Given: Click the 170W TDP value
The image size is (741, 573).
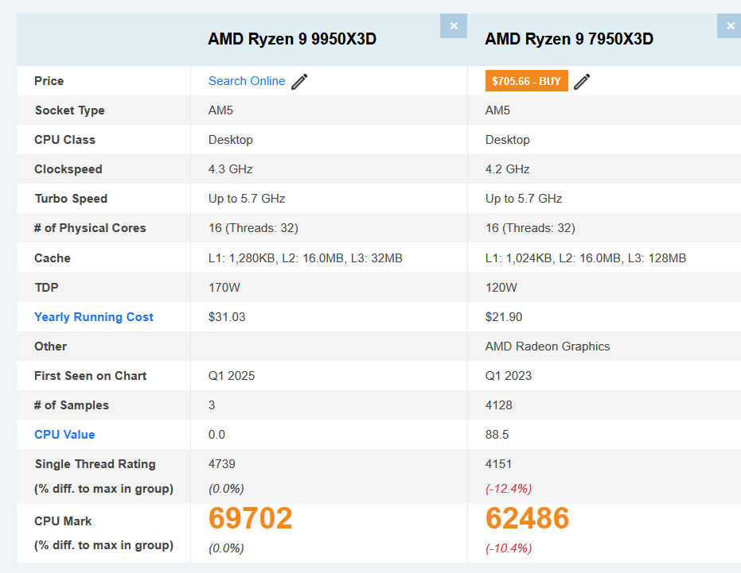Looking at the screenshot, I should click(x=224, y=288).
